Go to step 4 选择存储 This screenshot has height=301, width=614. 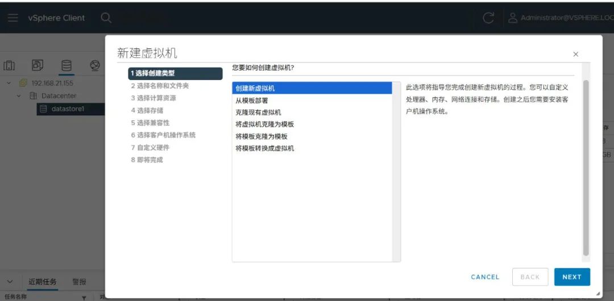[x=147, y=110]
